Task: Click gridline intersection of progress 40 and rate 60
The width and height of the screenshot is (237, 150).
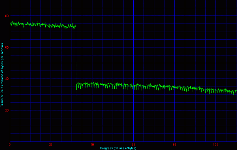Action: [x=92, y=47]
